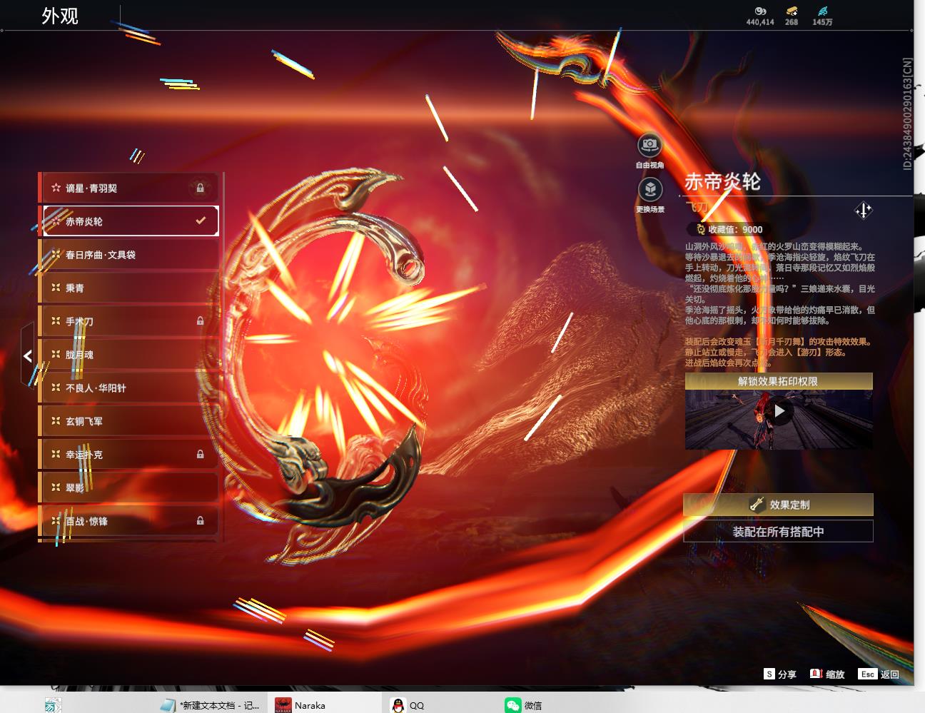Click the four-point star icon beside 飞刀
925x713 pixels.
(x=863, y=210)
